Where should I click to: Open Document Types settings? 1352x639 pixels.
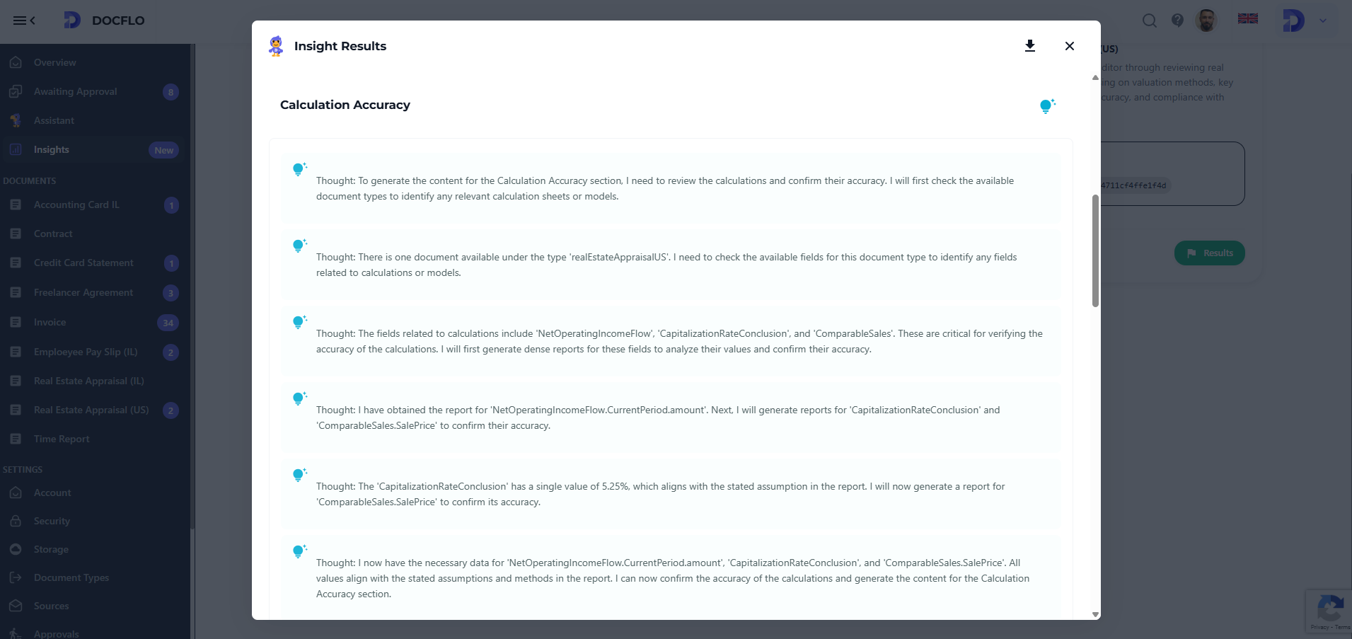click(71, 578)
